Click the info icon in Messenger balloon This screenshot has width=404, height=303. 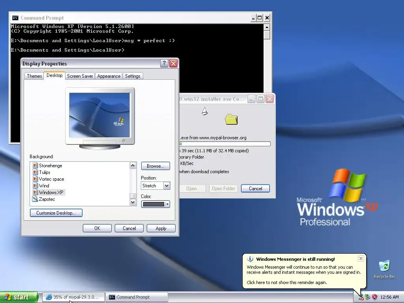[250, 259]
